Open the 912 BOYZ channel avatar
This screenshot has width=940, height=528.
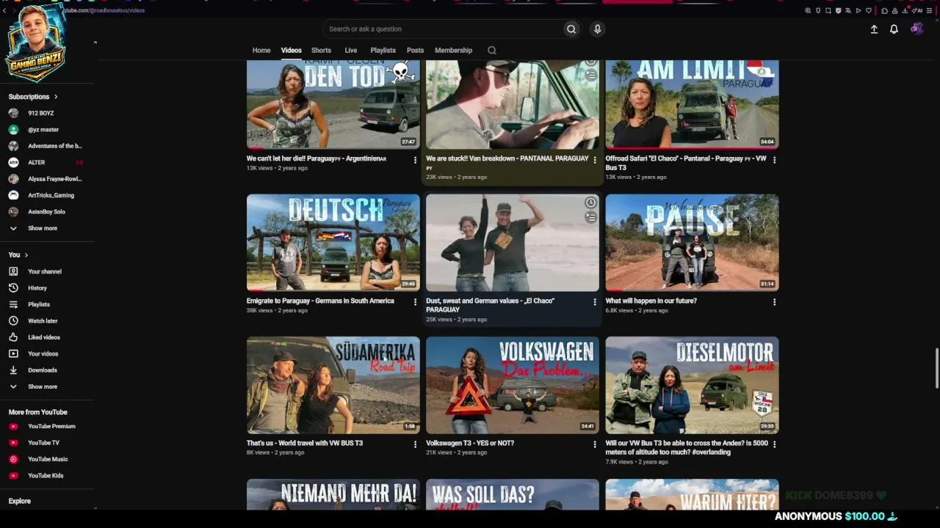[x=13, y=113]
